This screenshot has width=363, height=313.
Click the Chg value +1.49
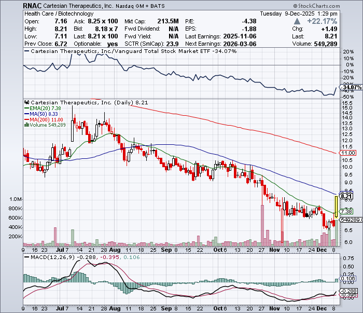click(329, 29)
